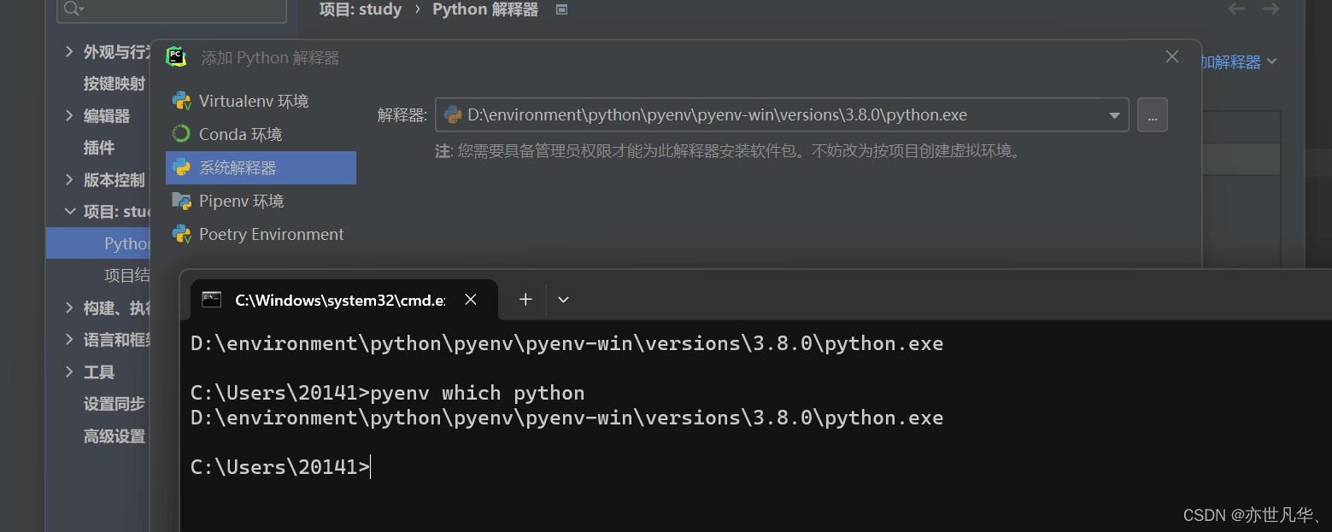Expand the 构建、执行 settings node
The height and width of the screenshot is (532, 1332).
tap(69, 307)
